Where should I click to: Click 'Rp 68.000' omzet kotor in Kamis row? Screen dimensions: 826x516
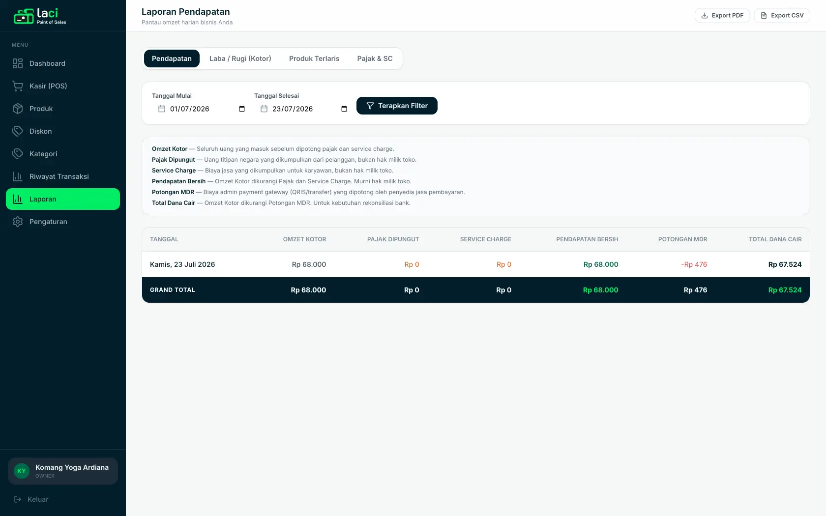click(x=309, y=264)
